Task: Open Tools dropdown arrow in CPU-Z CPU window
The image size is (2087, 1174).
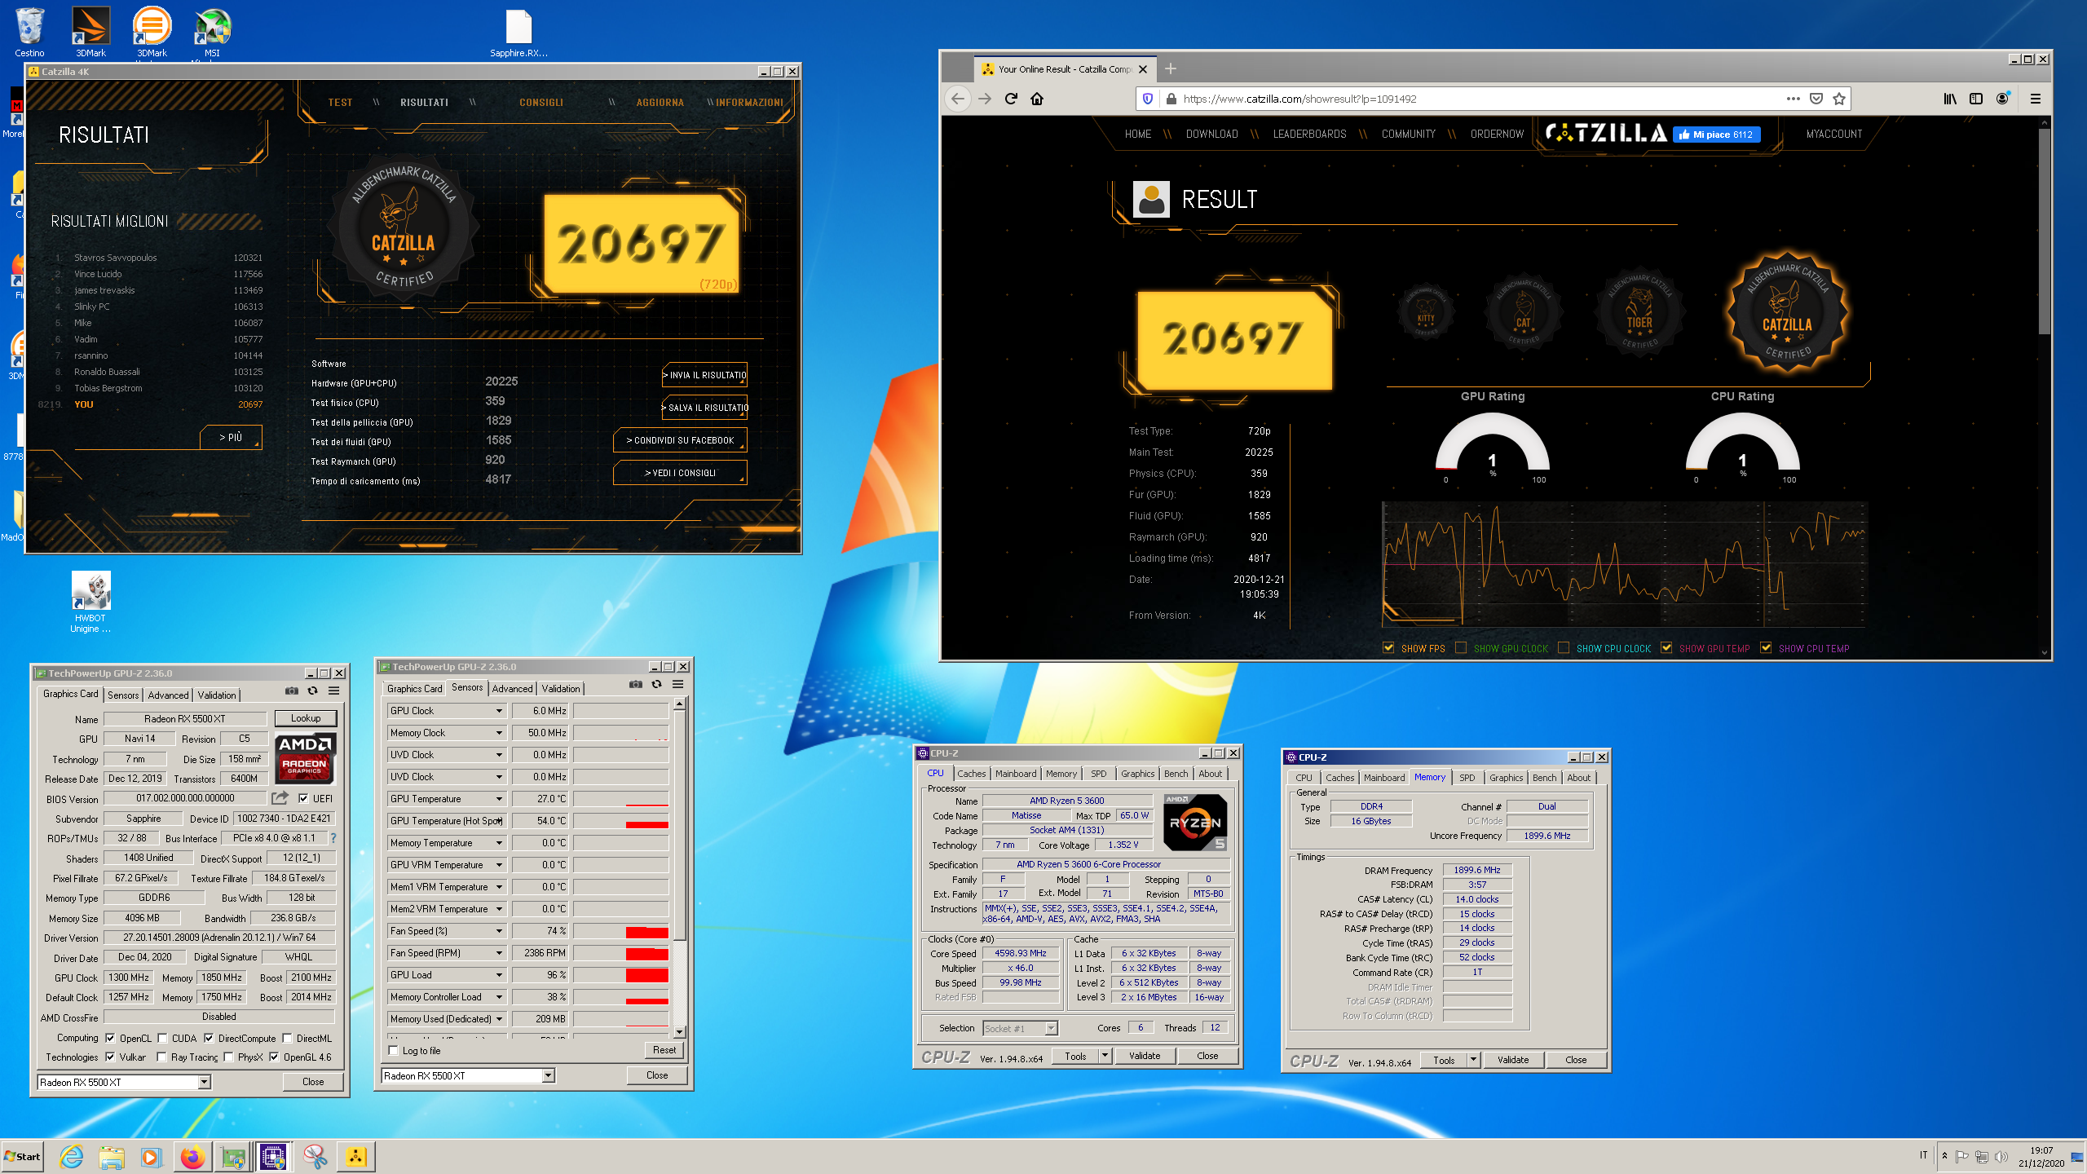Action: pos(1105,1056)
